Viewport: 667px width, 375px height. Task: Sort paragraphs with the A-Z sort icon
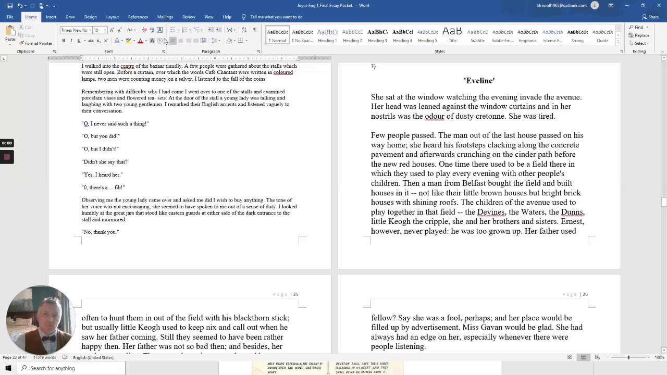click(244, 30)
